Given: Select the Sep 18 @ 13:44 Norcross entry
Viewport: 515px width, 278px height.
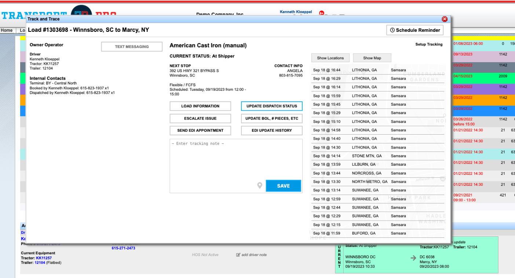Looking at the screenshot, I should coord(378,173).
